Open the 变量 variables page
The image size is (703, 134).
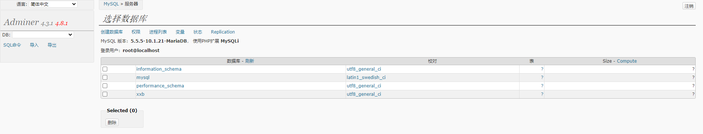(x=180, y=32)
